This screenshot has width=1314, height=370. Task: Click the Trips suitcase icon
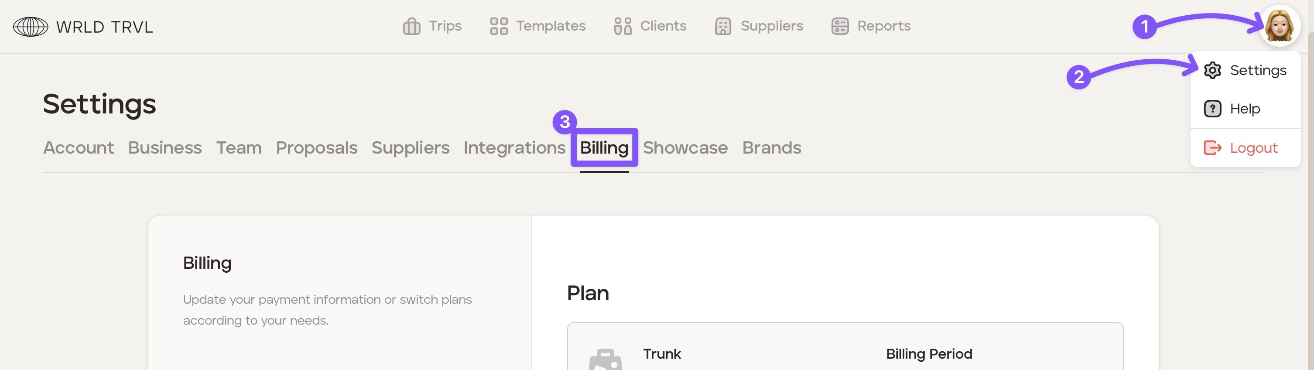(412, 26)
